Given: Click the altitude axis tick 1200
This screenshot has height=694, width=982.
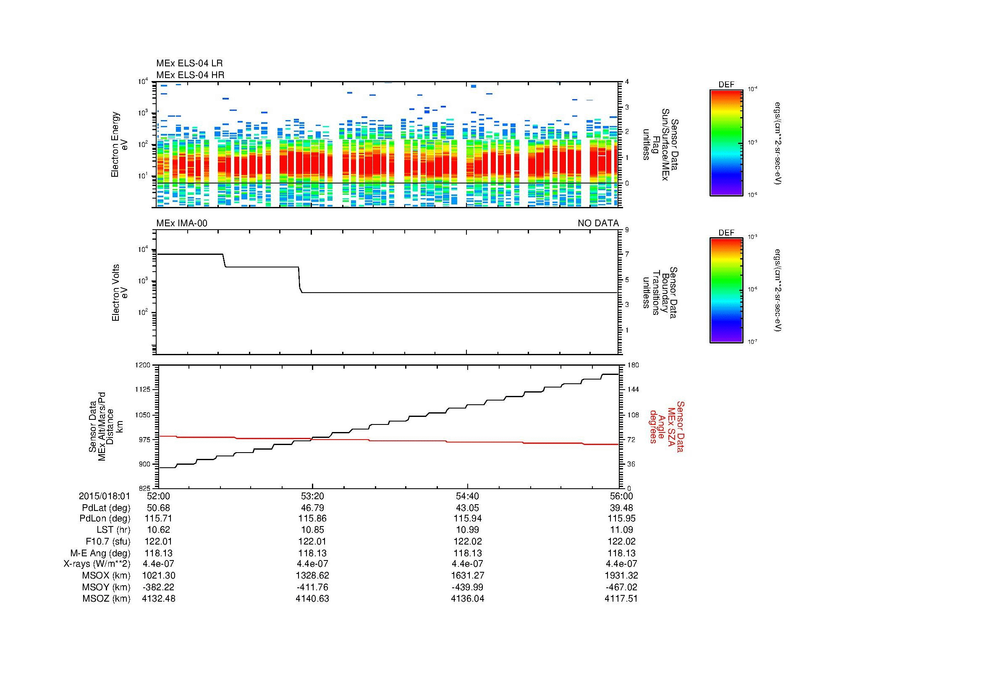Looking at the screenshot, I should coord(143,365).
